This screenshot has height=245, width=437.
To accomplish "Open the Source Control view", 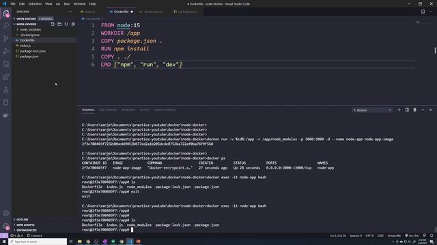I will click(x=6, y=39).
